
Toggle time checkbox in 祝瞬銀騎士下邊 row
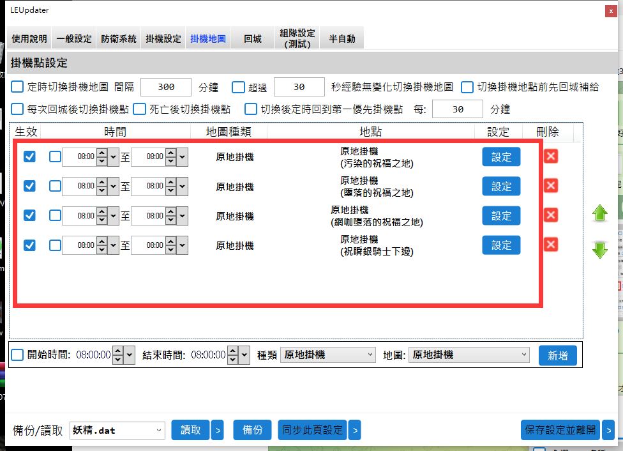pos(55,245)
